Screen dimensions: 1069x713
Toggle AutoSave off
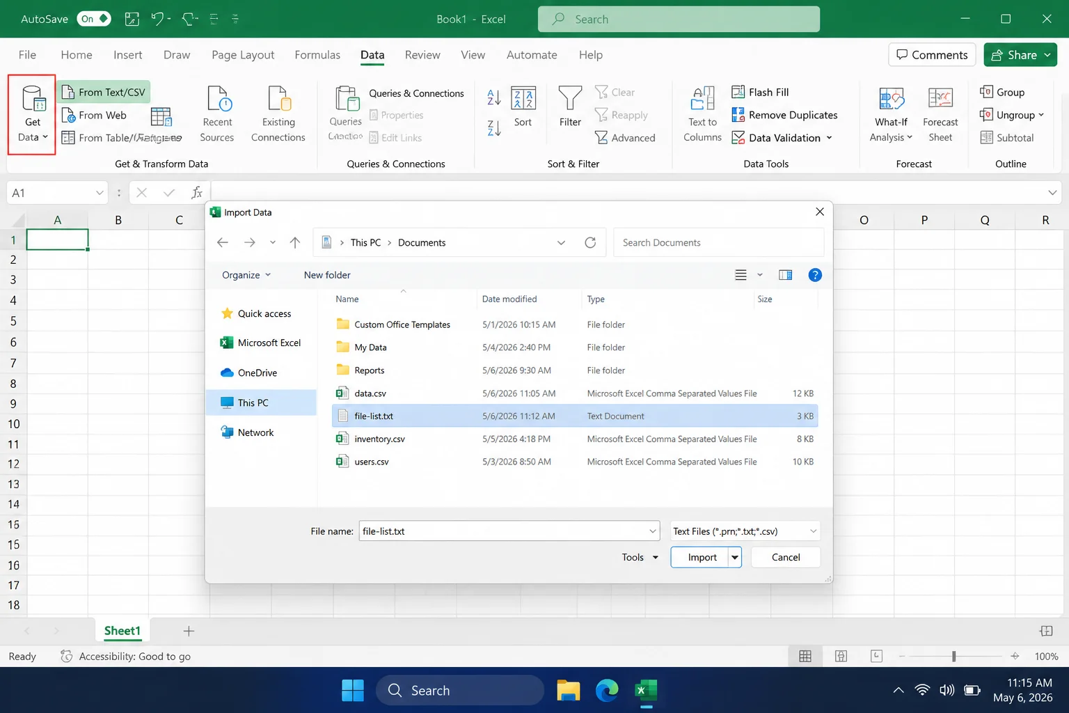tap(93, 19)
